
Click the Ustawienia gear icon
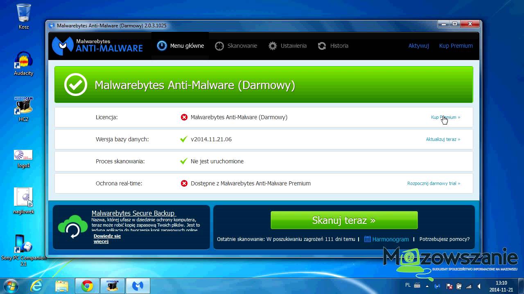(273, 46)
